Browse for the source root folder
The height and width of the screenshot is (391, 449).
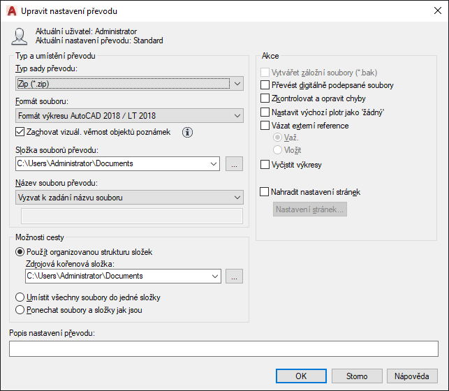(235, 276)
